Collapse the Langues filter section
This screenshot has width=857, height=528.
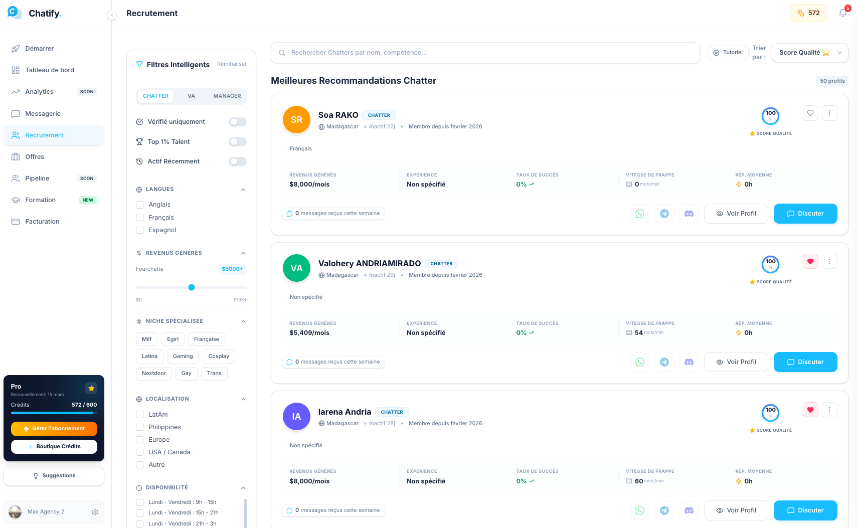[x=243, y=190]
